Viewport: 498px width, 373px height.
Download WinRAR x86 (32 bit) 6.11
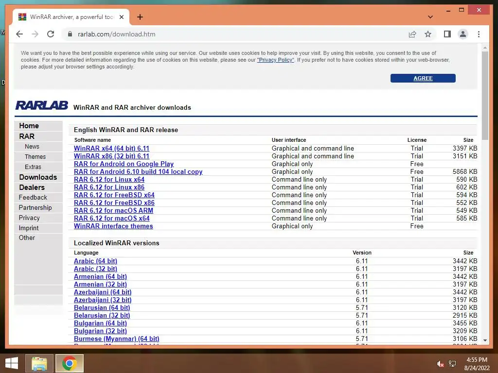(x=111, y=156)
